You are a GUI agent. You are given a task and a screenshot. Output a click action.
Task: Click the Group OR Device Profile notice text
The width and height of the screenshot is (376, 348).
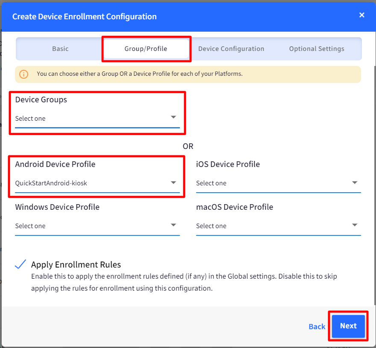tap(140, 74)
